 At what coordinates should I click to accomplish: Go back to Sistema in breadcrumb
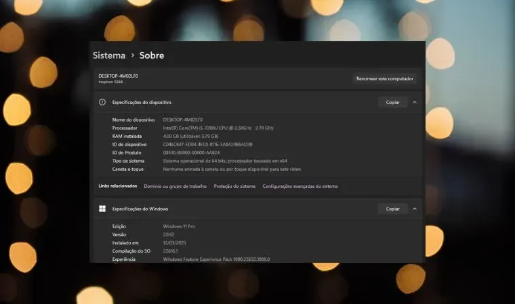click(108, 55)
